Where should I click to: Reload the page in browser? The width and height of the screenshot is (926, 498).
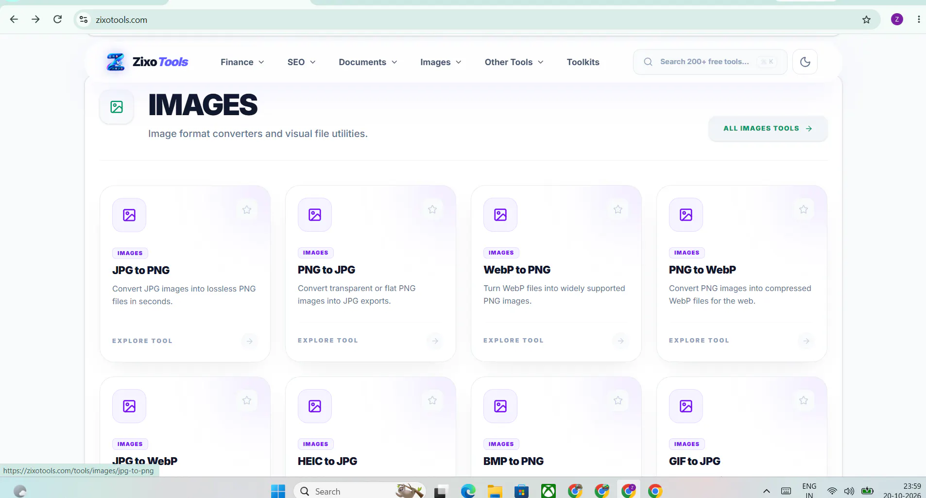(x=57, y=19)
